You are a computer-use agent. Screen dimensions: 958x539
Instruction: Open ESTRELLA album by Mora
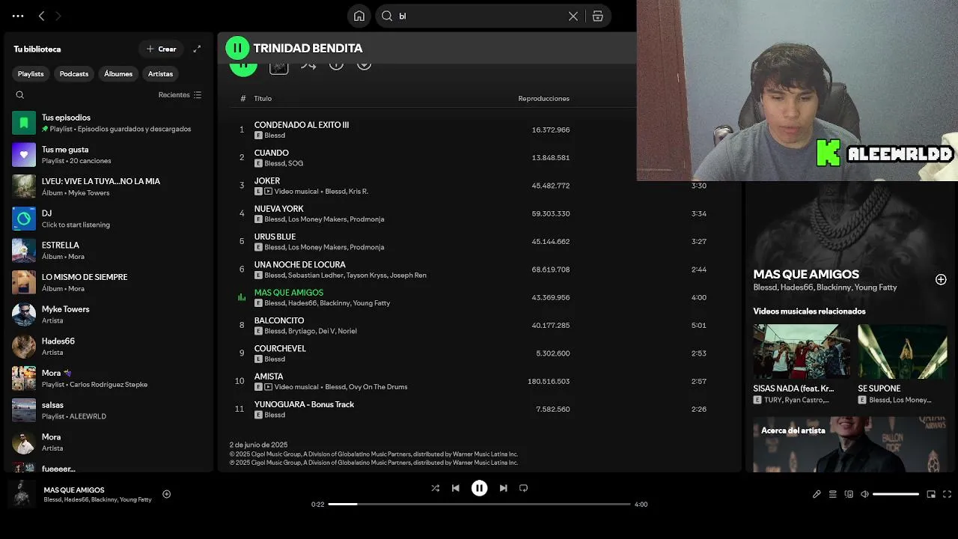point(109,251)
